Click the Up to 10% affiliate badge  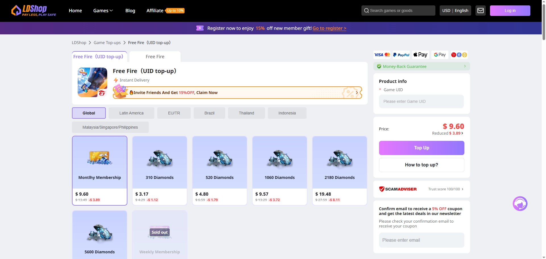(175, 11)
